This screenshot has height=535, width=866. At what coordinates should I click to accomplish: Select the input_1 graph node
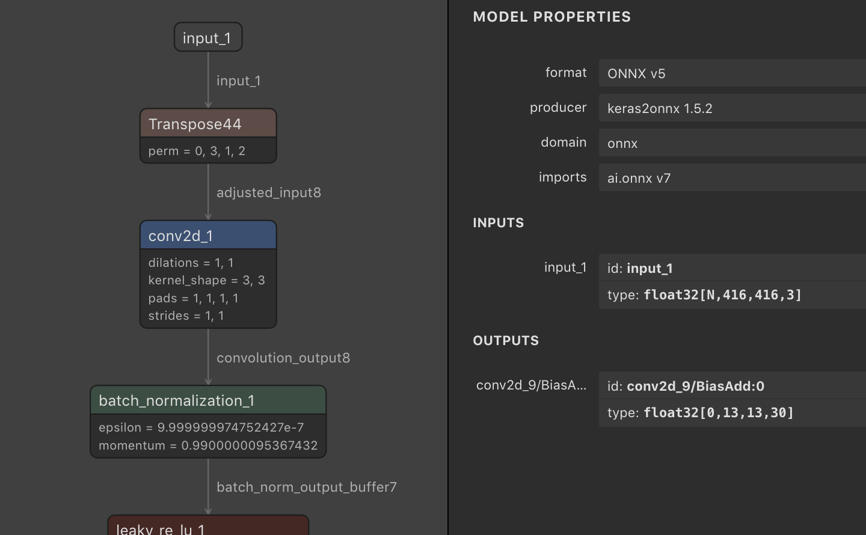point(208,37)
